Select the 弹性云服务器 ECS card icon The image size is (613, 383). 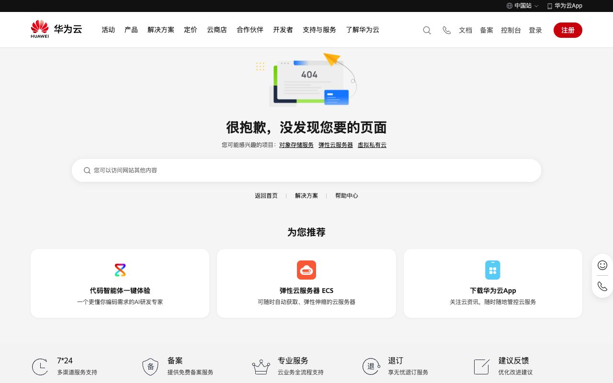pyautogui.click(x=306, y=270)
